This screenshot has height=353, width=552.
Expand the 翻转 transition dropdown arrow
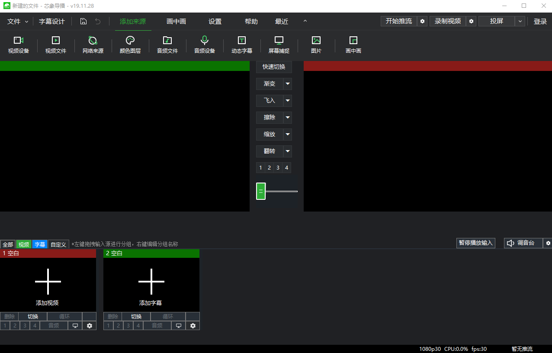[288, 151]
